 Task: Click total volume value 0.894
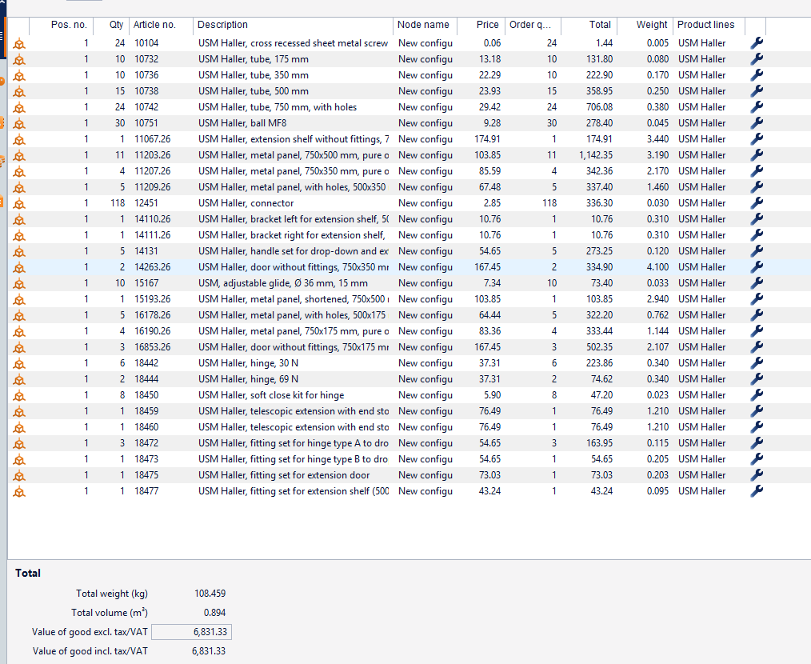coord(214,613)
